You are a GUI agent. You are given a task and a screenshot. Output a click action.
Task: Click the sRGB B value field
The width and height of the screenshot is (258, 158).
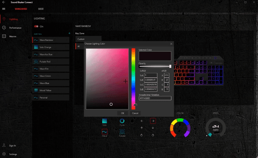tap(166, 89)
